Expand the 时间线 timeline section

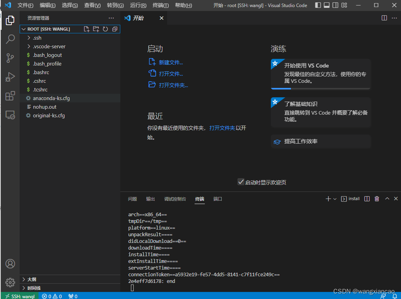pos(70,288)
